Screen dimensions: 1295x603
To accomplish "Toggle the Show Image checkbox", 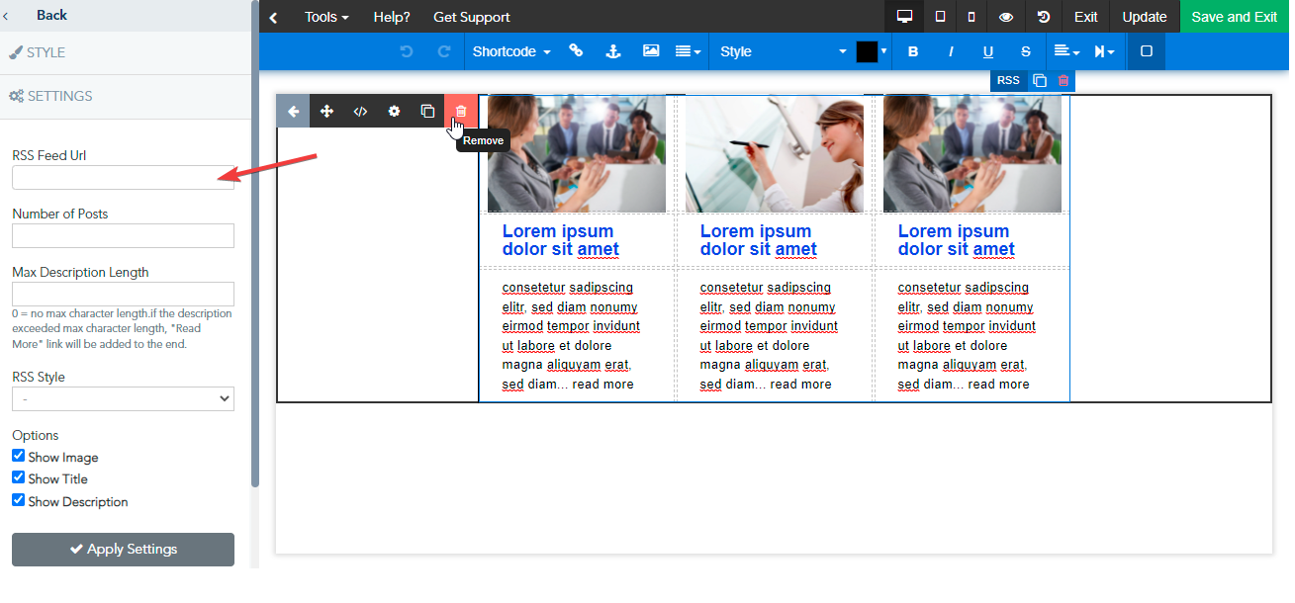I will pyautogui.click(x=19, y=456).
